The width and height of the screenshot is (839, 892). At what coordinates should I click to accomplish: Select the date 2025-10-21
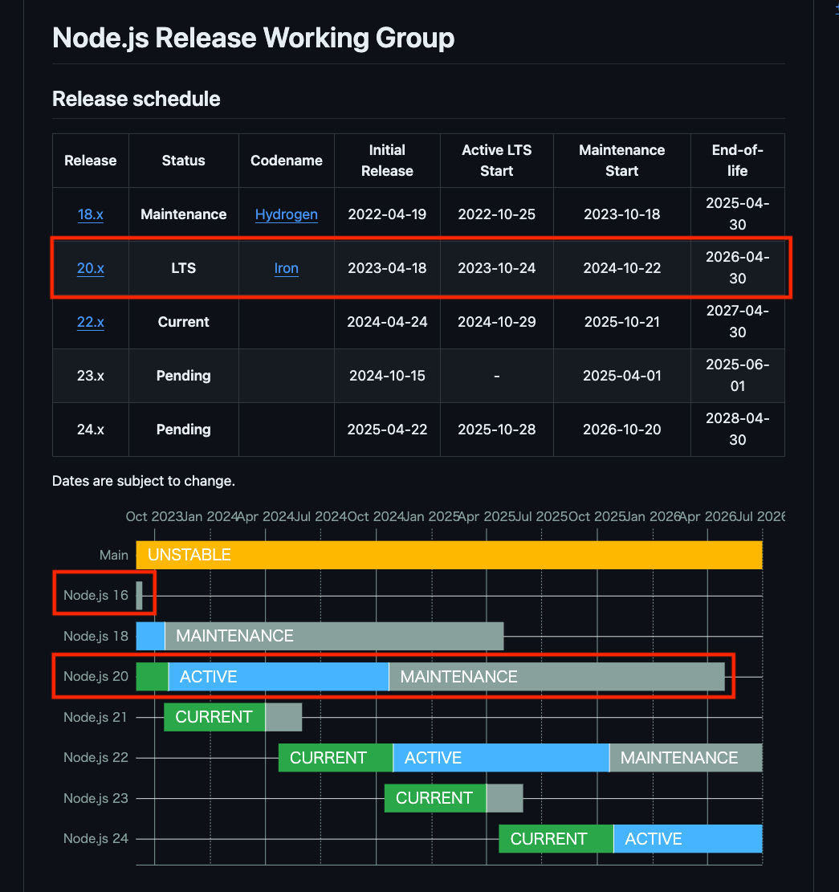(621, 322)
